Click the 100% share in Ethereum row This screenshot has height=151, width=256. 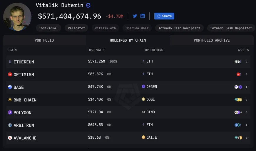pos(113,61)
